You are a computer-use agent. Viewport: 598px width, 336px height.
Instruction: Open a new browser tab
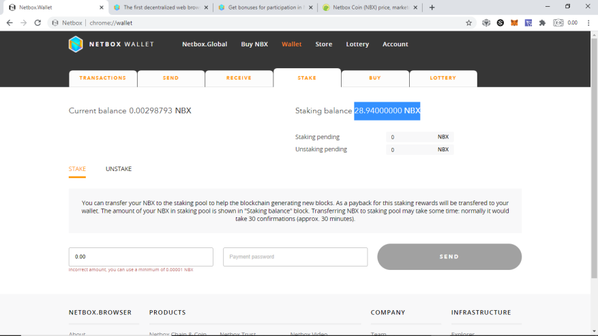coord(432,7)
